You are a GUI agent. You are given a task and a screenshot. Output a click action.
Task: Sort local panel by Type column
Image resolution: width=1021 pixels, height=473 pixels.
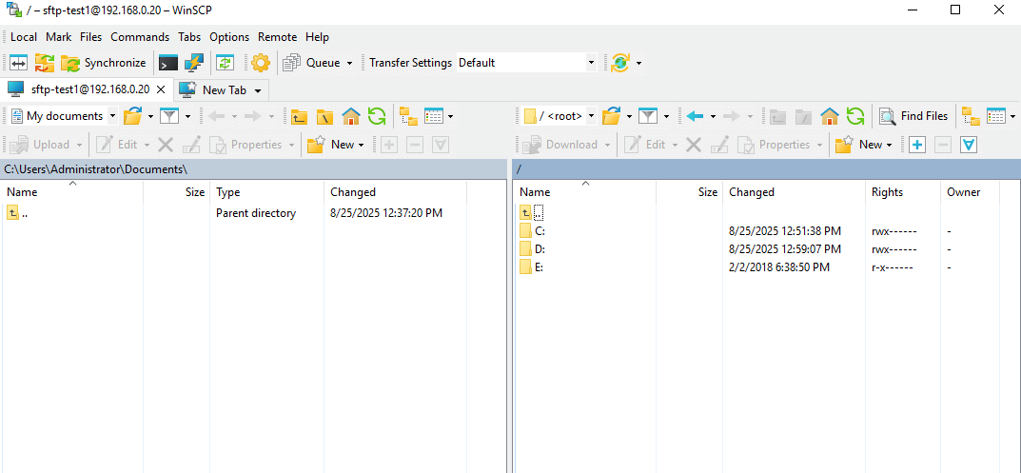tap(267, 192)
